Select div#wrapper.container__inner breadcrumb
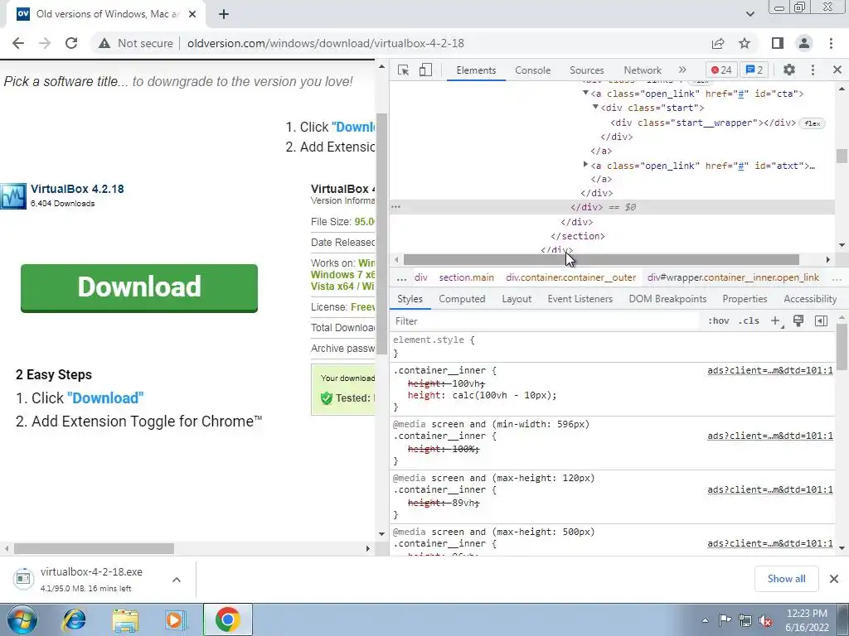The height and width of the screenshot is (636, 849). (733, 278)
